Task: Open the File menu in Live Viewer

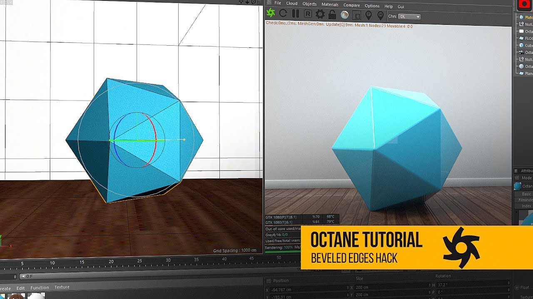Action: coord(277,3)
